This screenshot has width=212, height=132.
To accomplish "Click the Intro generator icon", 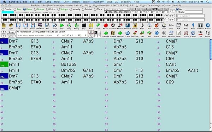I will click(171, 26).
